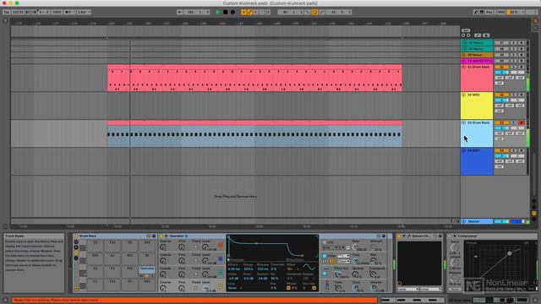Toggle the Operator device activator

click(x=161, y=236)
